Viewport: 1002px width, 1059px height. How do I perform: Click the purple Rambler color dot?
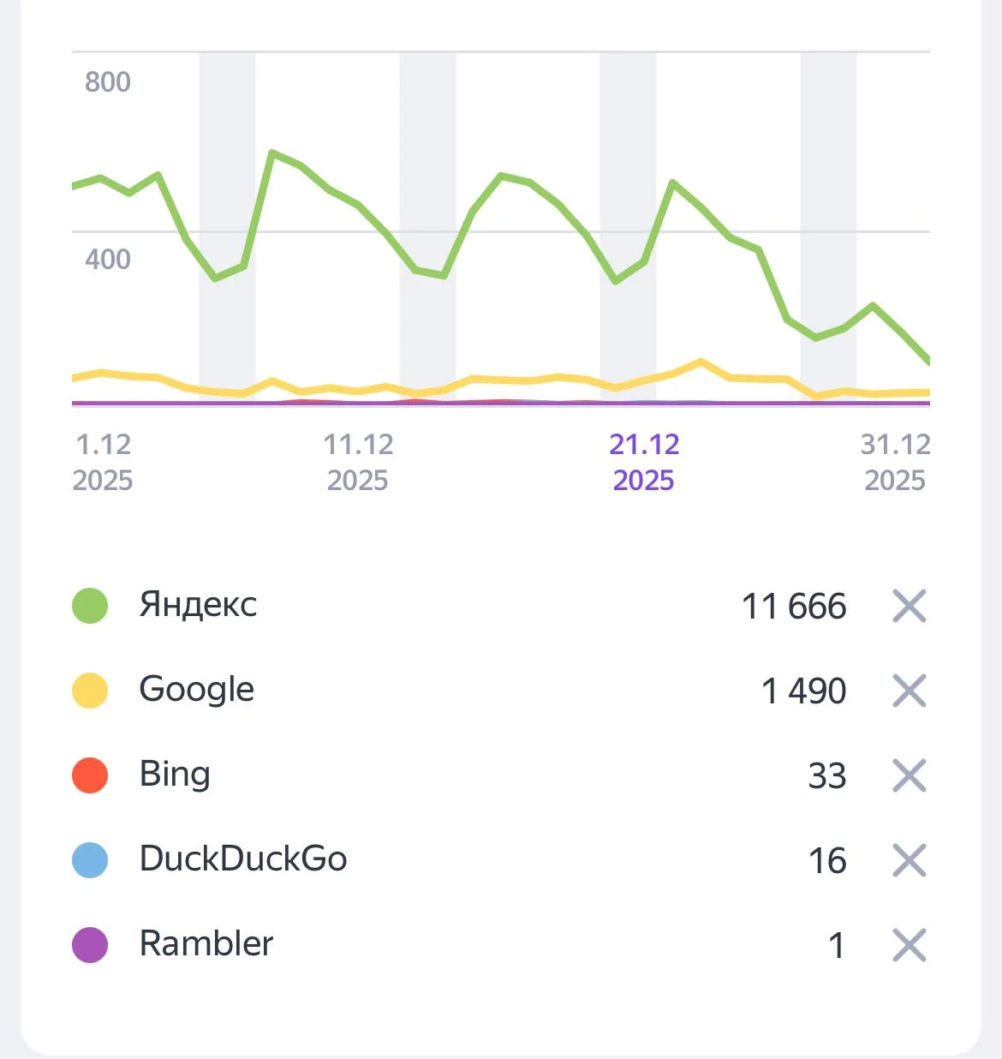click(x=90, y=945)
